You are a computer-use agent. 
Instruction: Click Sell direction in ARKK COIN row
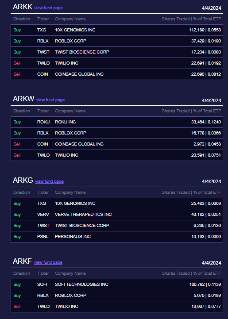(x=17, y=74)
